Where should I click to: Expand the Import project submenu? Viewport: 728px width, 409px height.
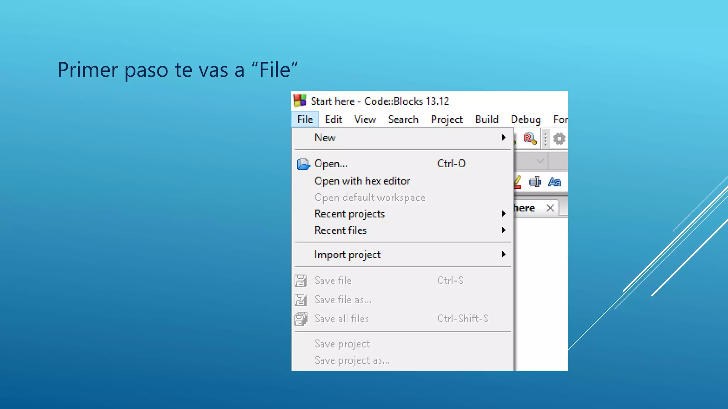403,255
